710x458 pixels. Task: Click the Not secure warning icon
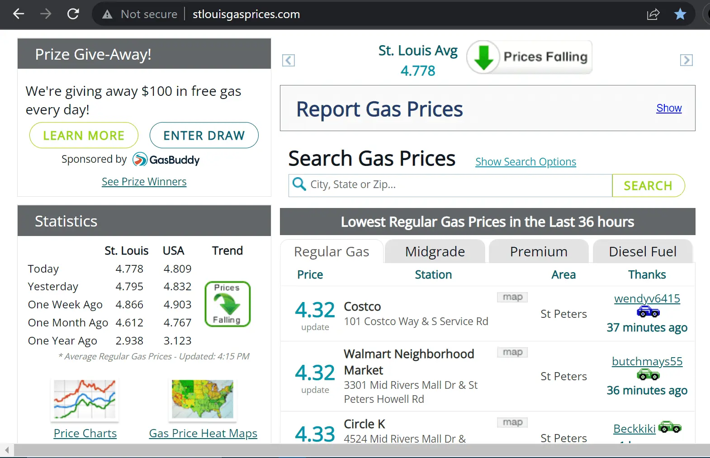(107, 14)
